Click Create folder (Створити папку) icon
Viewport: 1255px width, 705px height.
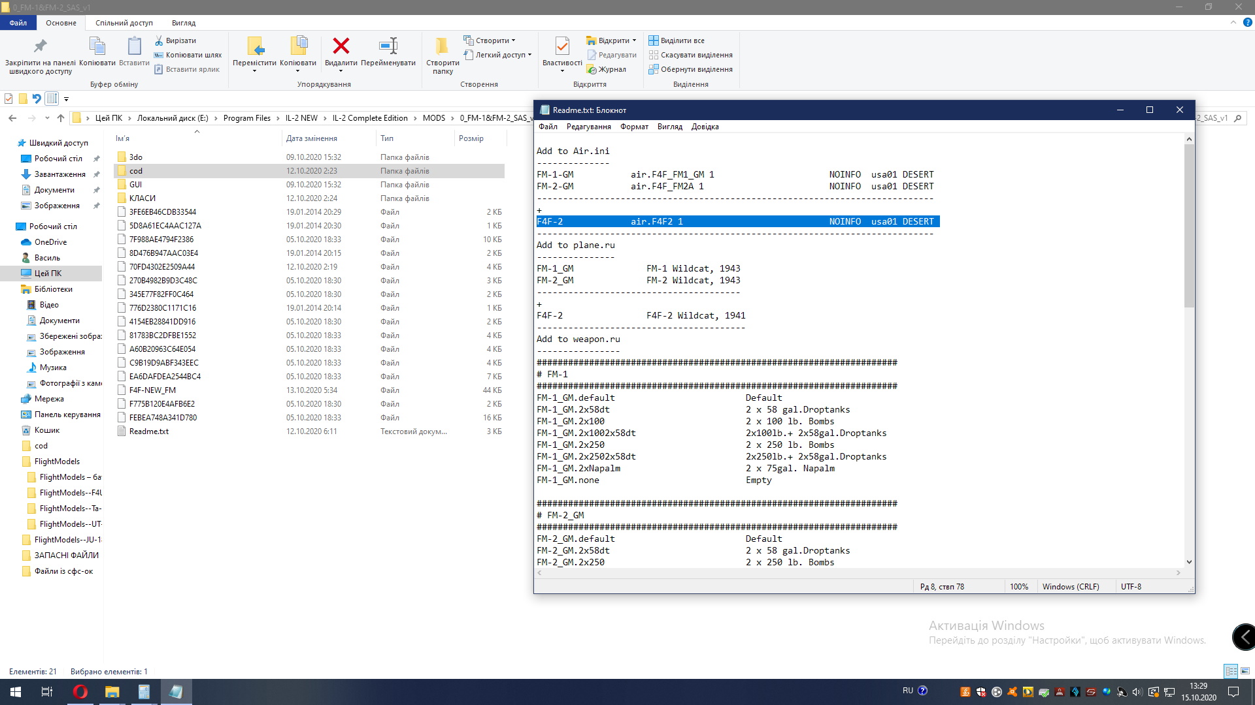pyautogui.click(x=443, y=46)
